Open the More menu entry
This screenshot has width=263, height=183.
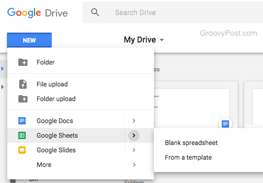coord(81,165)
